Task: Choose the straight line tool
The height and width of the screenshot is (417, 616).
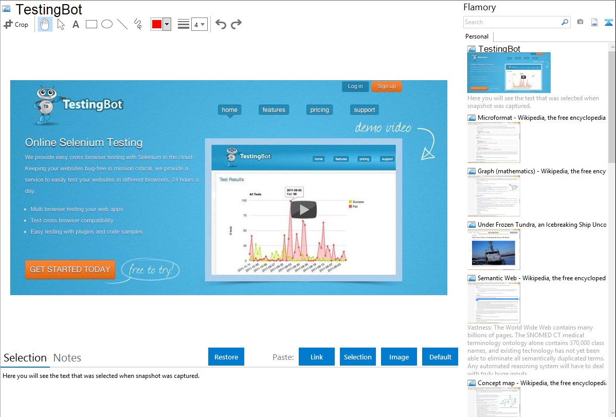Action: (x=122, y=24)
